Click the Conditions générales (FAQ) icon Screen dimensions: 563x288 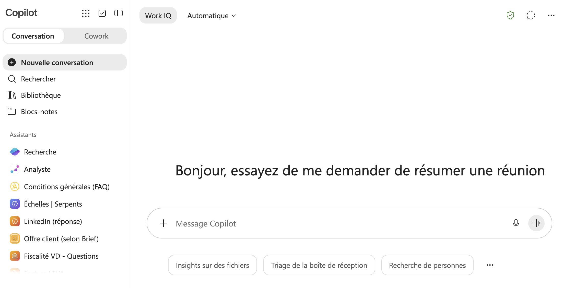pos(15,187)
